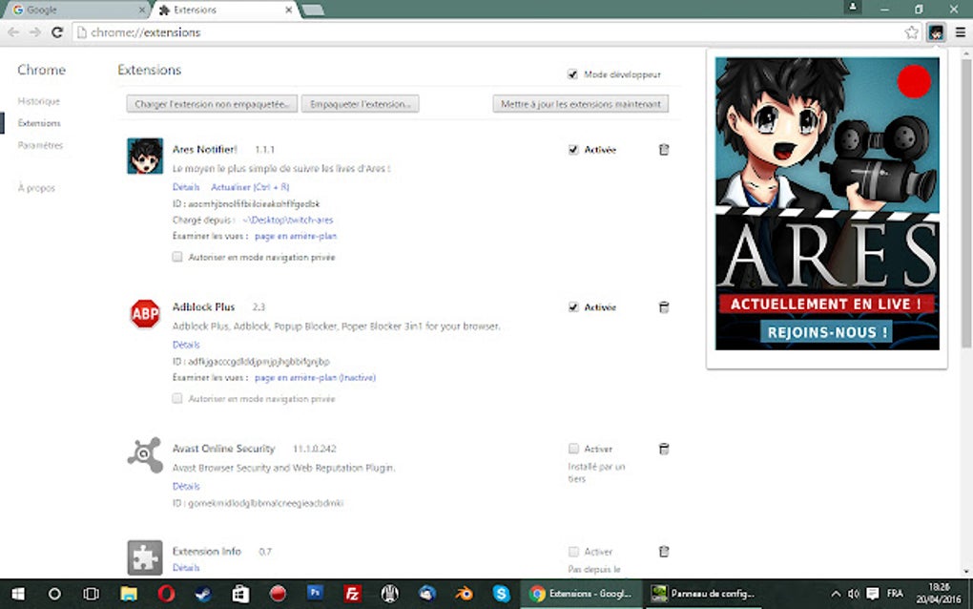
Task: Click the Extension Info puzzle piece icon
Action: tap(144, 556)
